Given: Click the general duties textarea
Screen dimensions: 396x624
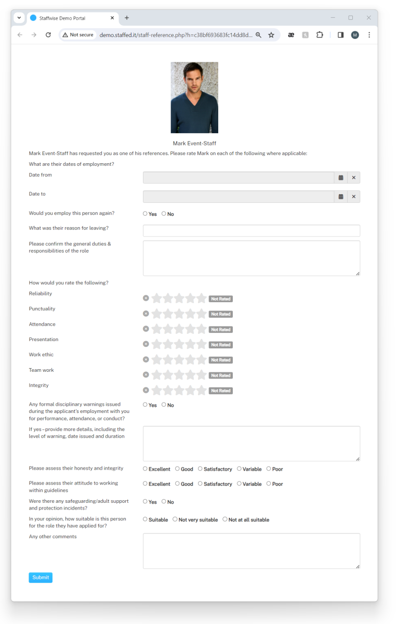Looking at the screenshot, I should coord(252,258).
